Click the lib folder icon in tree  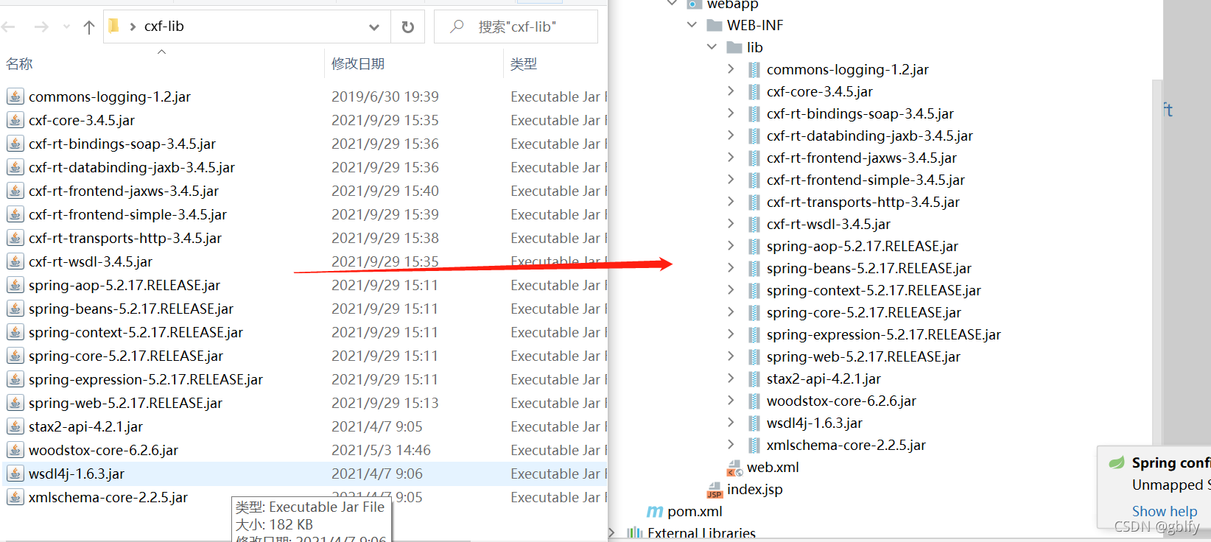(734, 48)
